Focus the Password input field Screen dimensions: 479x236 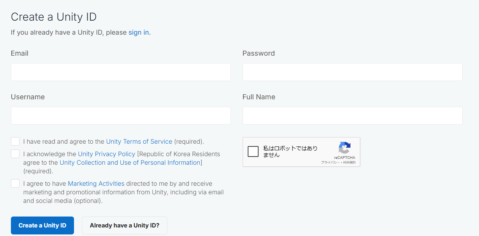tap(352, 72)
